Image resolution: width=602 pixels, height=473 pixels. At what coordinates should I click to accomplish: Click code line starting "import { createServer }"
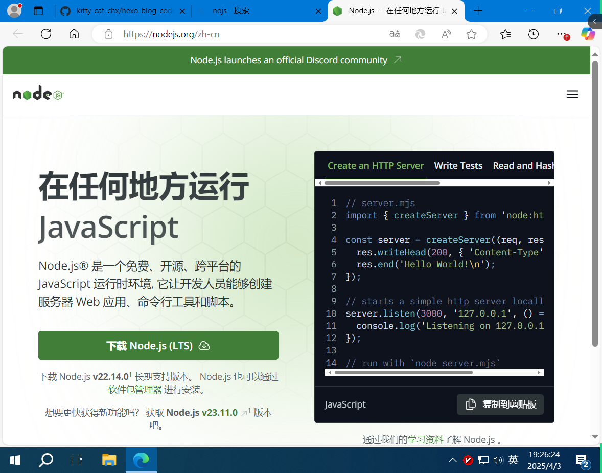pos(445,215)
